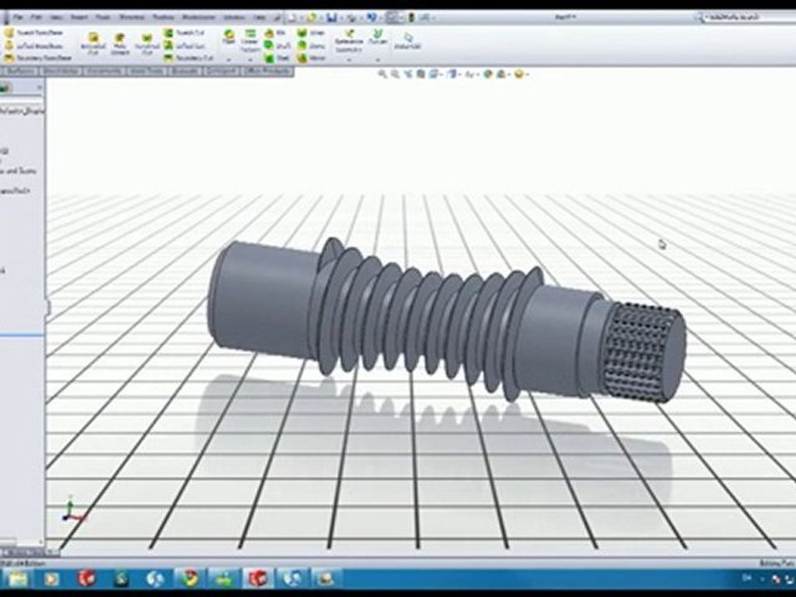Select the Rib feature tool
The width and height of the screenshot is (796, 597).
point(275,32)
